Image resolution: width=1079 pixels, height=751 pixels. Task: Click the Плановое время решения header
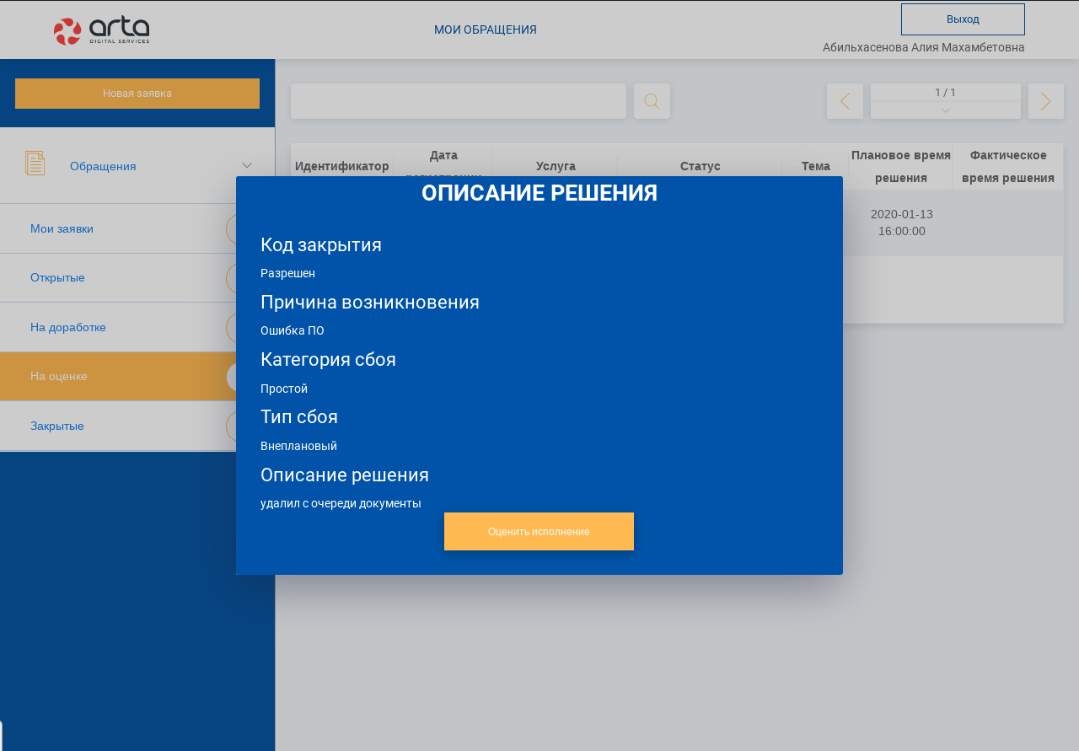[x=901, y=166]
